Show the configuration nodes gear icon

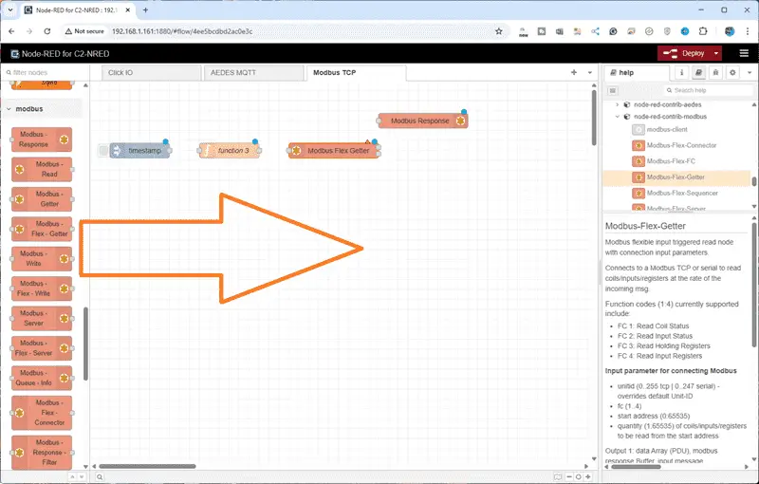732,72
